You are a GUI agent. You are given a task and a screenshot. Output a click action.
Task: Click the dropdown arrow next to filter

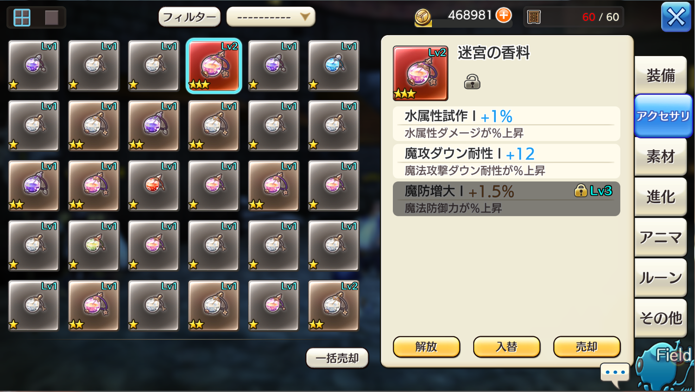pos(304,17)
